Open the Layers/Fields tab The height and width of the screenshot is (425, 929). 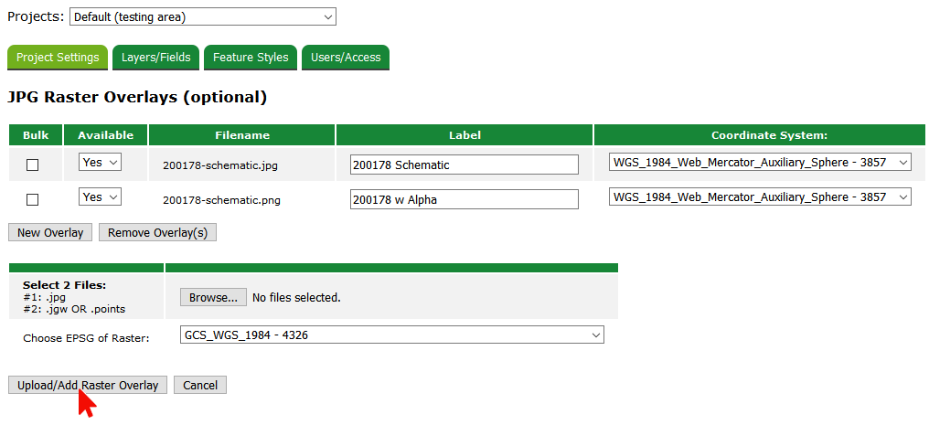coord(155,58)
